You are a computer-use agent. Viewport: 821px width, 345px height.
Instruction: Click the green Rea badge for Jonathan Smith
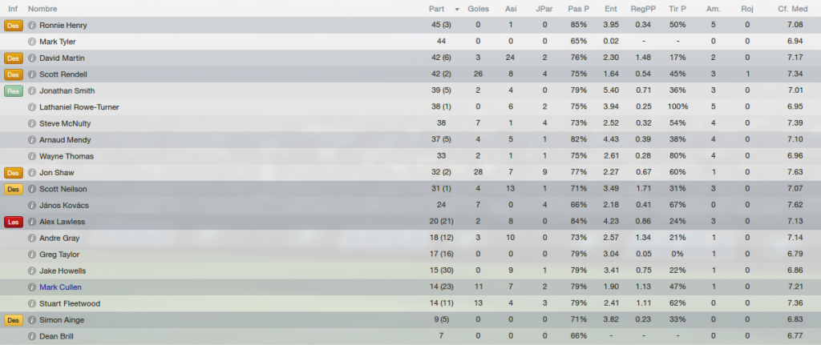(14, 91)
